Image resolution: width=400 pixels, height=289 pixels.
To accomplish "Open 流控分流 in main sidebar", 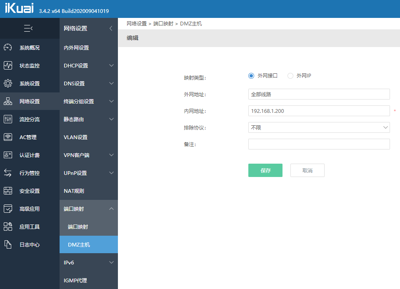I will [x=30, y=119].
